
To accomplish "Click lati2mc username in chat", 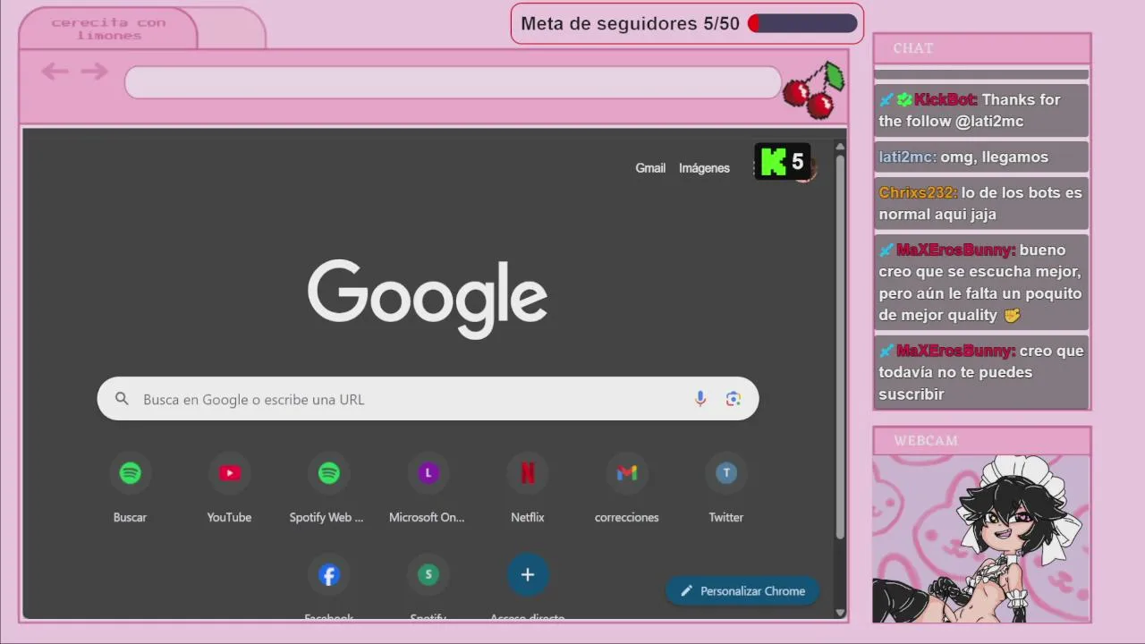I will point(907,157).
